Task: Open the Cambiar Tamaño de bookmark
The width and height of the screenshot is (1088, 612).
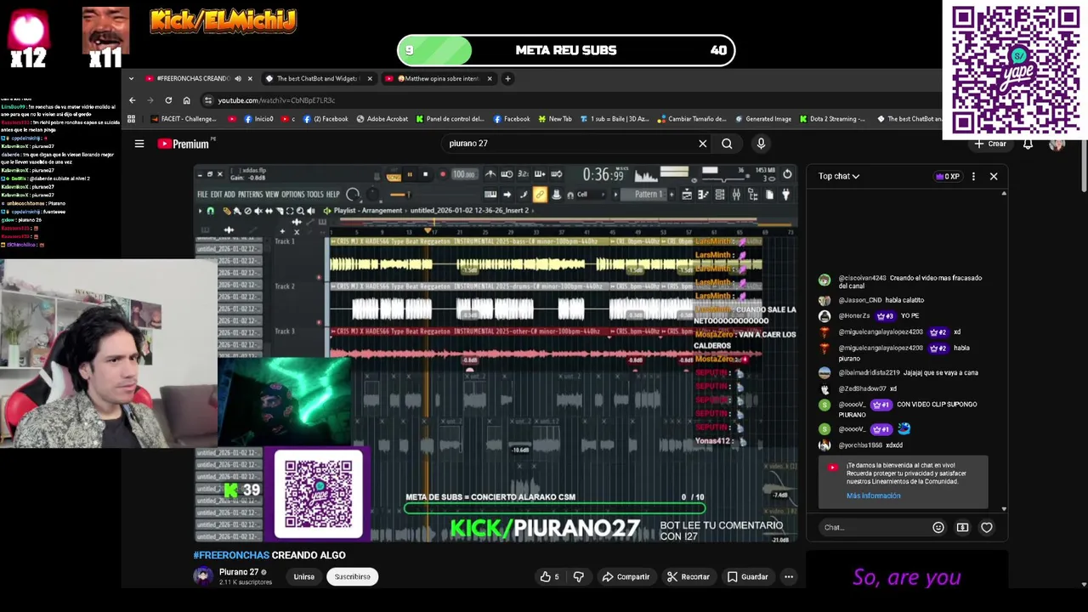Action: tap(693, 119)
